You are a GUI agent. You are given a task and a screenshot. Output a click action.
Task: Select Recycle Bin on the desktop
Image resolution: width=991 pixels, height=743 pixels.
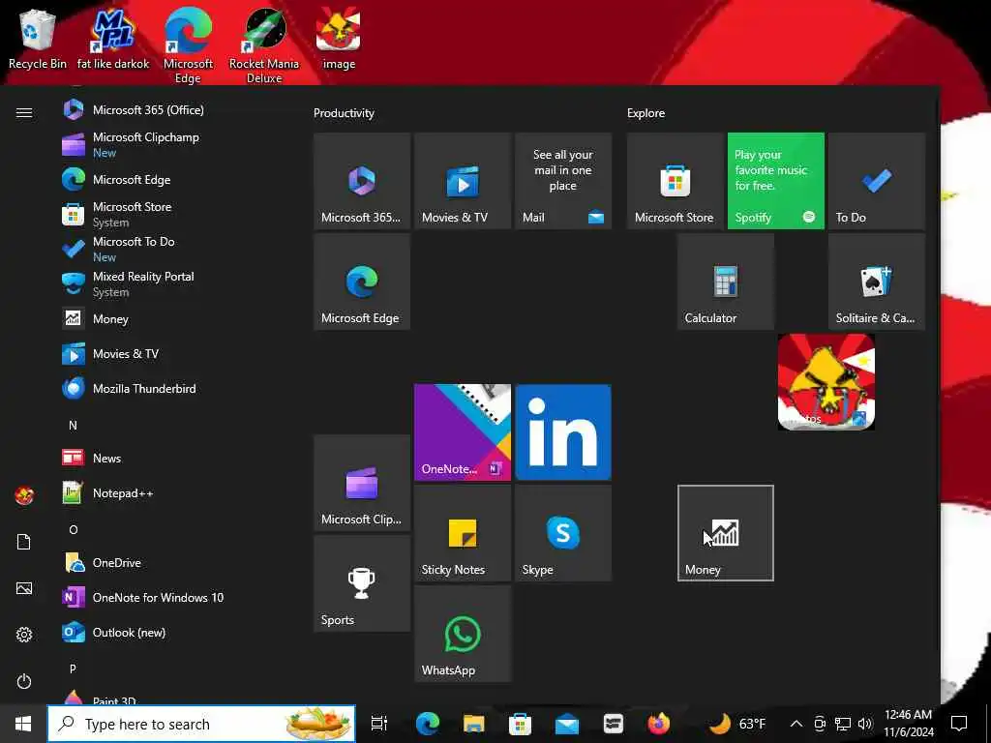(x=38, y=38)
